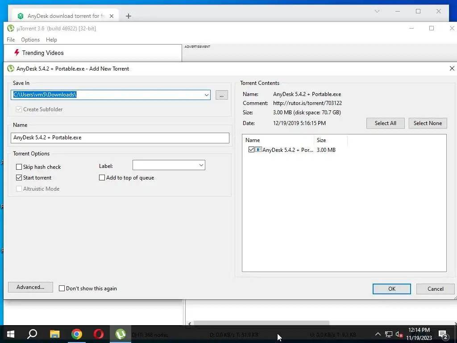Click the browse folder ellipsis button
The height and width of the screenshot is (343, 457).
pos(222,95)
